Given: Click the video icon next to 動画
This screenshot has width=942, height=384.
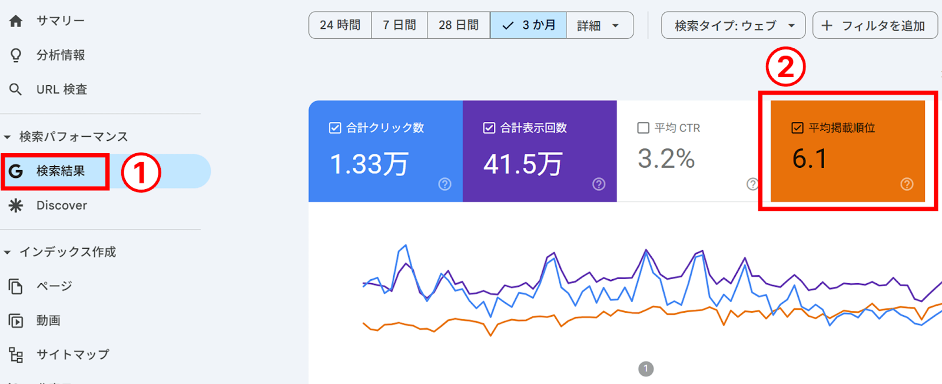Looking at the screenshot, I should pos(16,321).
